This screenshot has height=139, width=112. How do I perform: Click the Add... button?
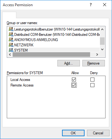pos(68,63)
